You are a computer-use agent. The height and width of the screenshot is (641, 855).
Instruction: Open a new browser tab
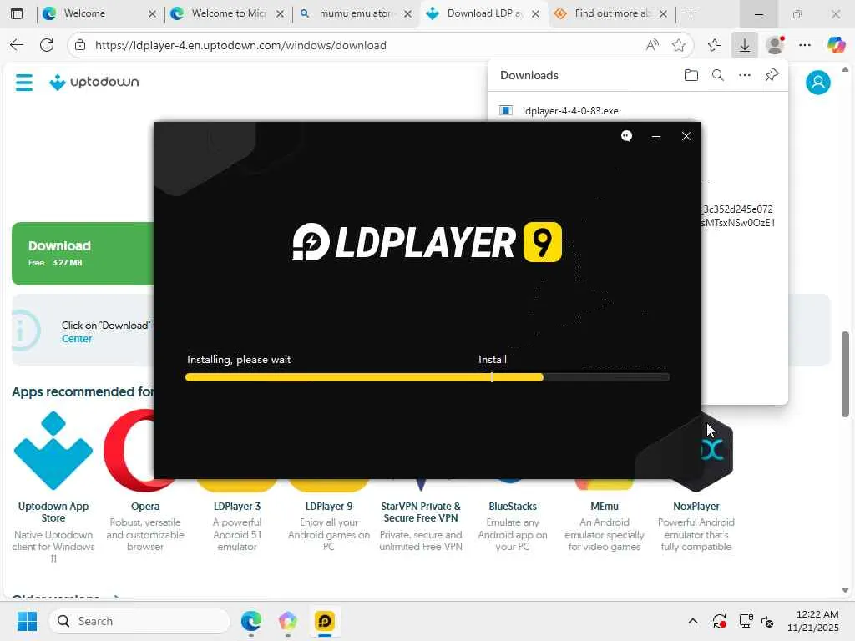point(691,13)
